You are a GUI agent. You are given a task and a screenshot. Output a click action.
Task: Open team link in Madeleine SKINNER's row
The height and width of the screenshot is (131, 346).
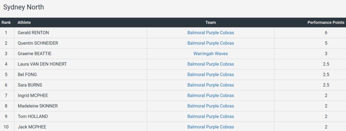(x=211, y=106)
